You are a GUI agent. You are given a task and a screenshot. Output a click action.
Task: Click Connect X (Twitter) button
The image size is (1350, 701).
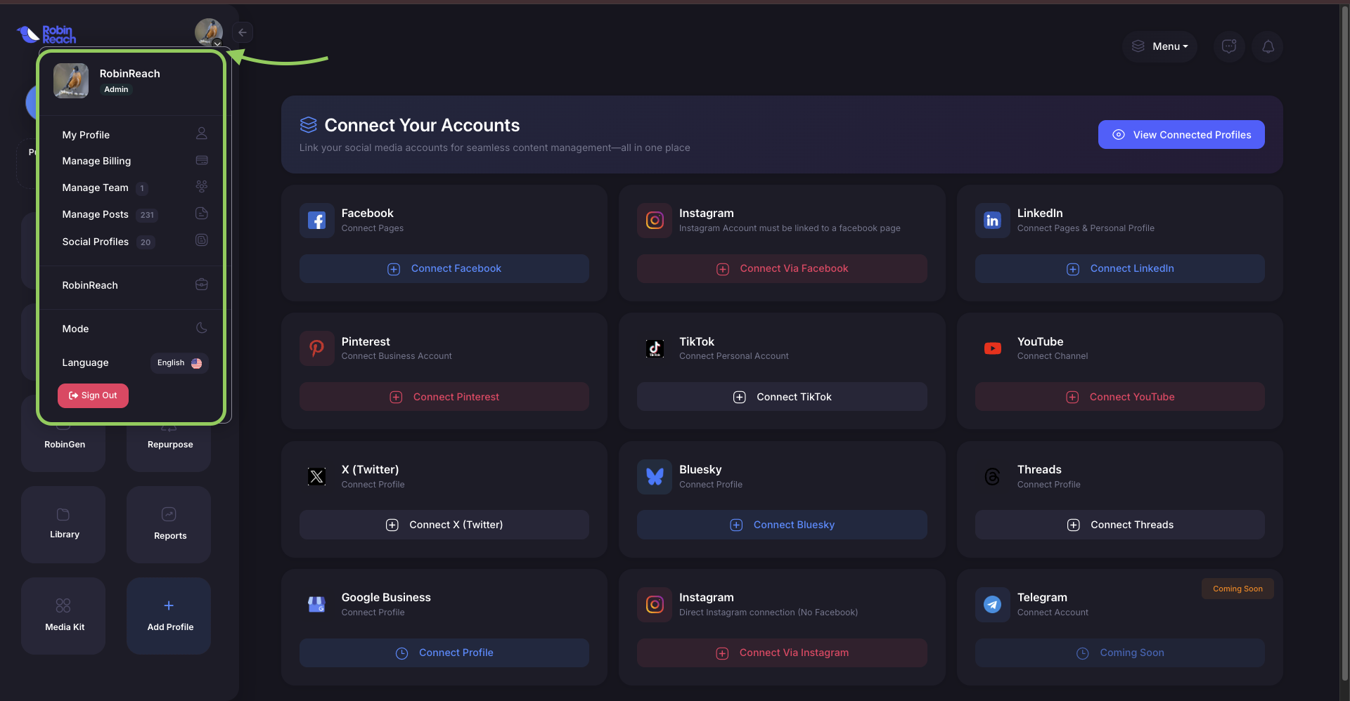[444, 525]
